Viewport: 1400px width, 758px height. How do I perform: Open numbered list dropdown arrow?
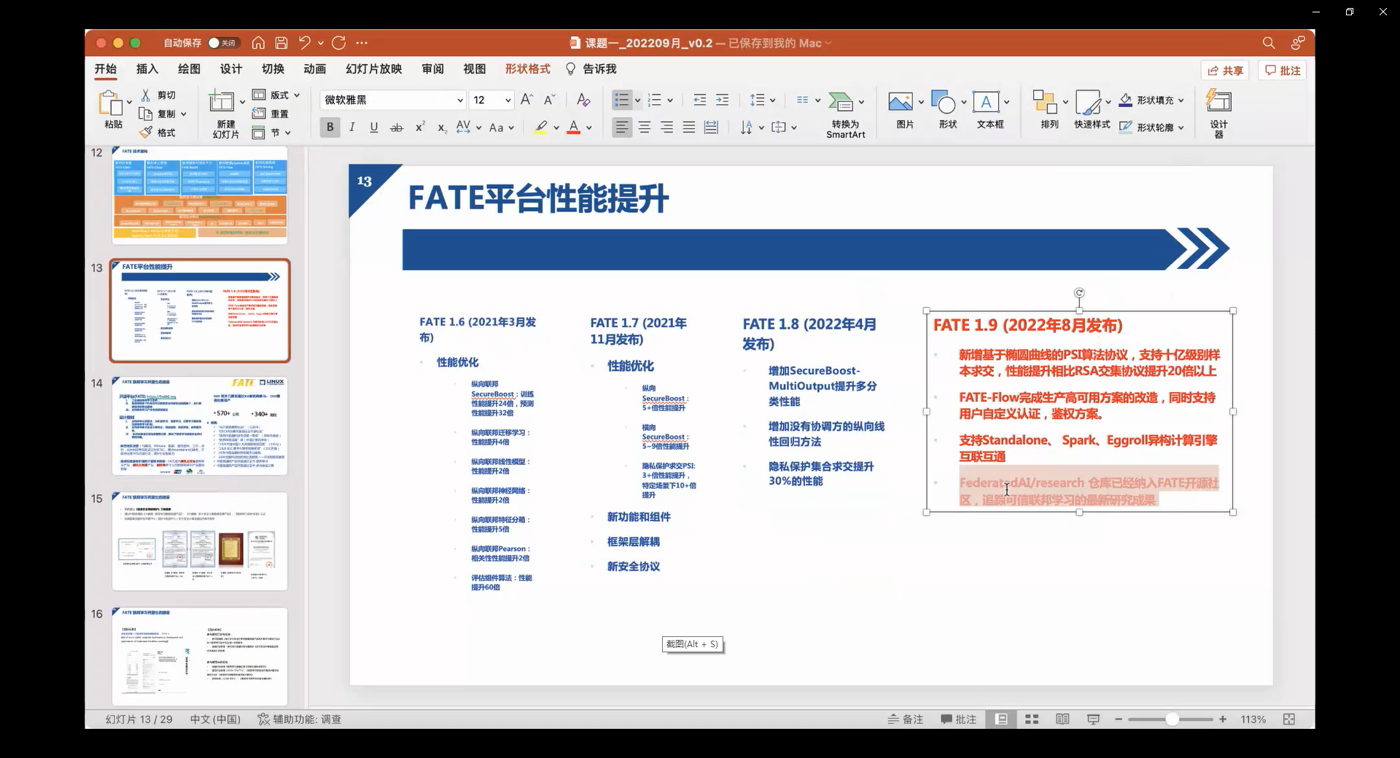670,100
